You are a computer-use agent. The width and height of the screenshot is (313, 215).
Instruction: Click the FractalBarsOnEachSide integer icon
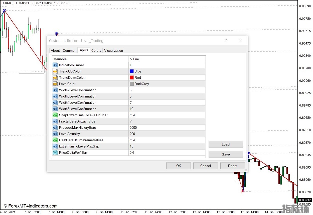55,121
